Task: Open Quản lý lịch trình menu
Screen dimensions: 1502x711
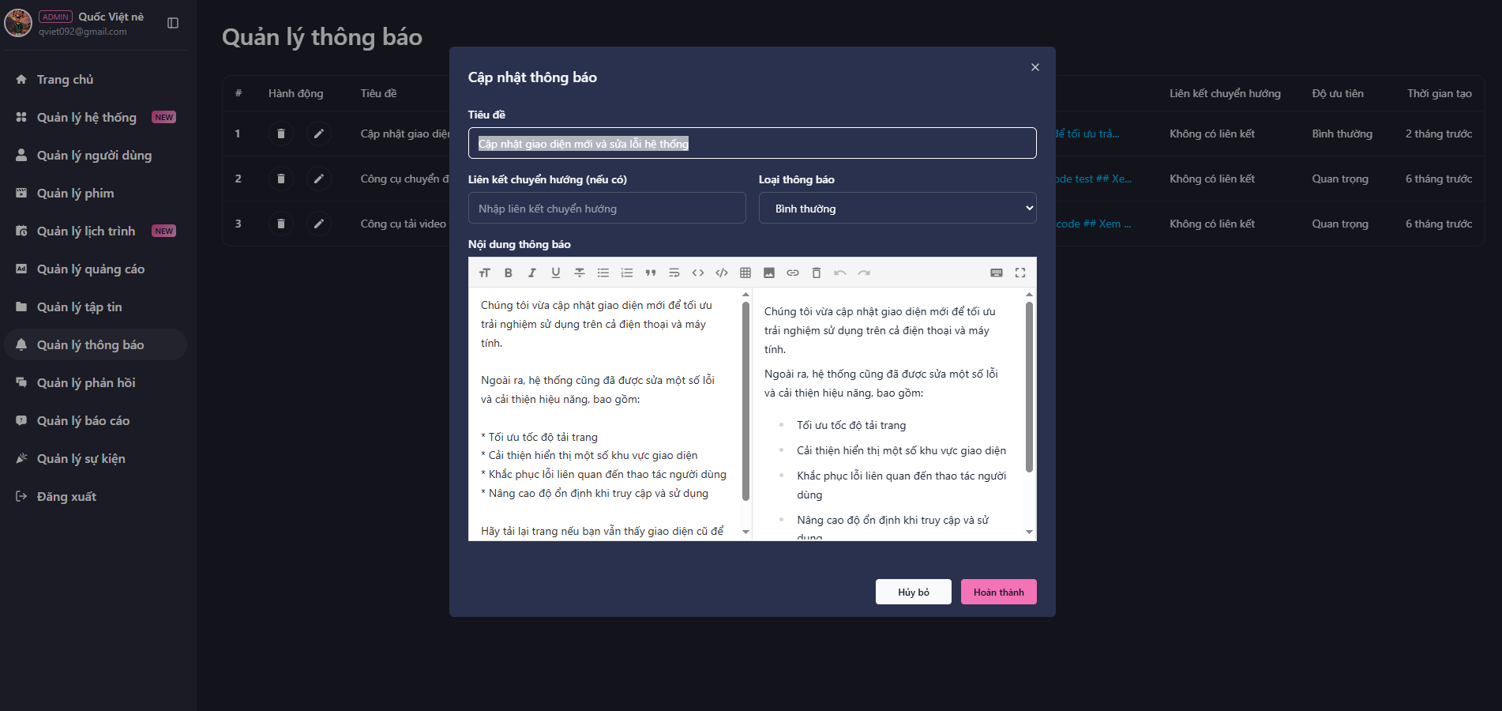Action: point(96,231)
